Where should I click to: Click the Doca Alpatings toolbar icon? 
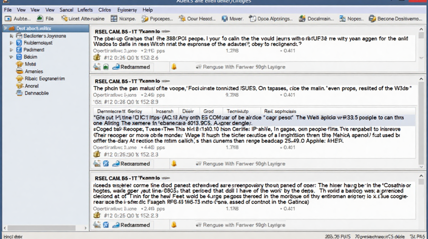coord(253,18)
